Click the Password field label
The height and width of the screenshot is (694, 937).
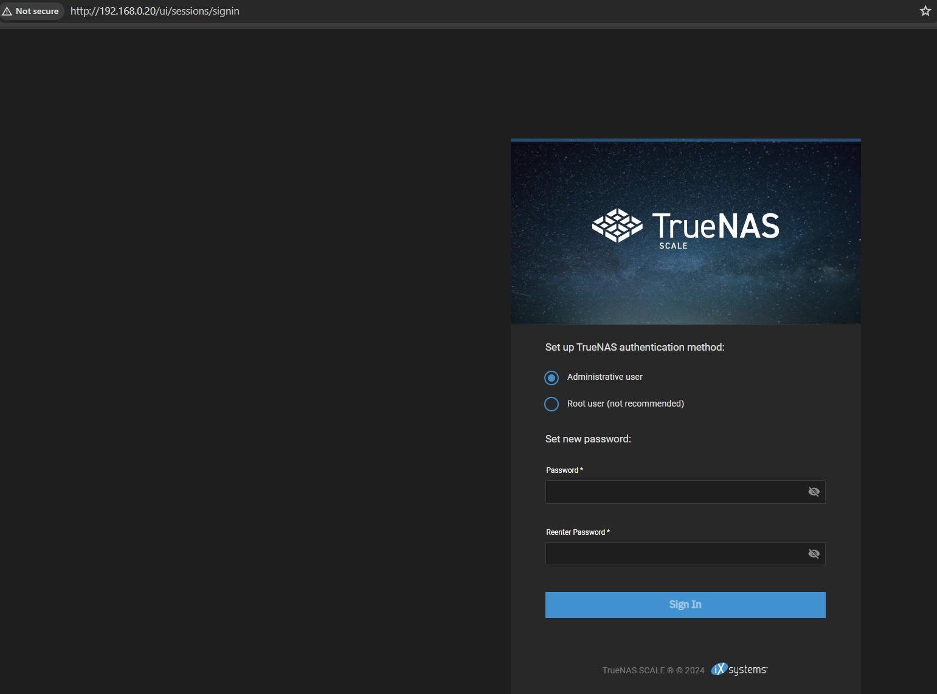[x=564, y=470]
